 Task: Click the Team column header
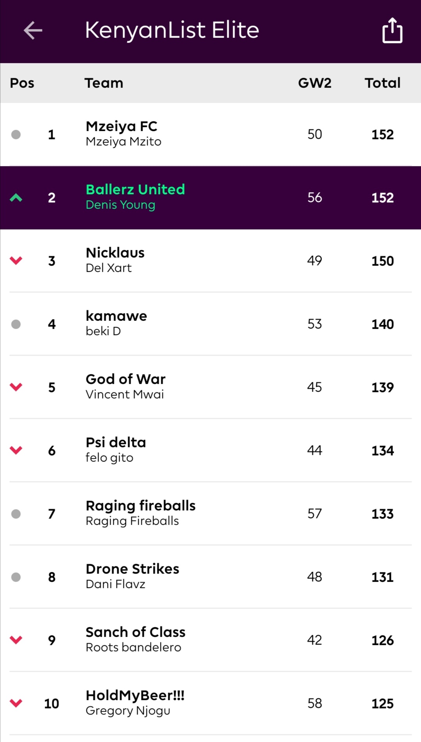pos(104,83)
